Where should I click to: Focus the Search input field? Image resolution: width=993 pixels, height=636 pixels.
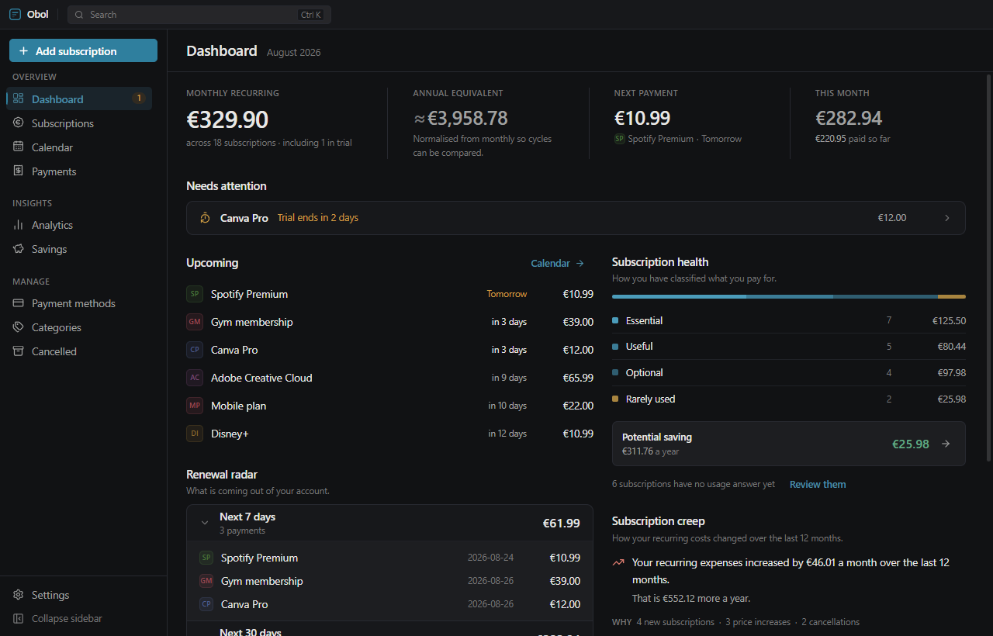click(x=199, y=15)
